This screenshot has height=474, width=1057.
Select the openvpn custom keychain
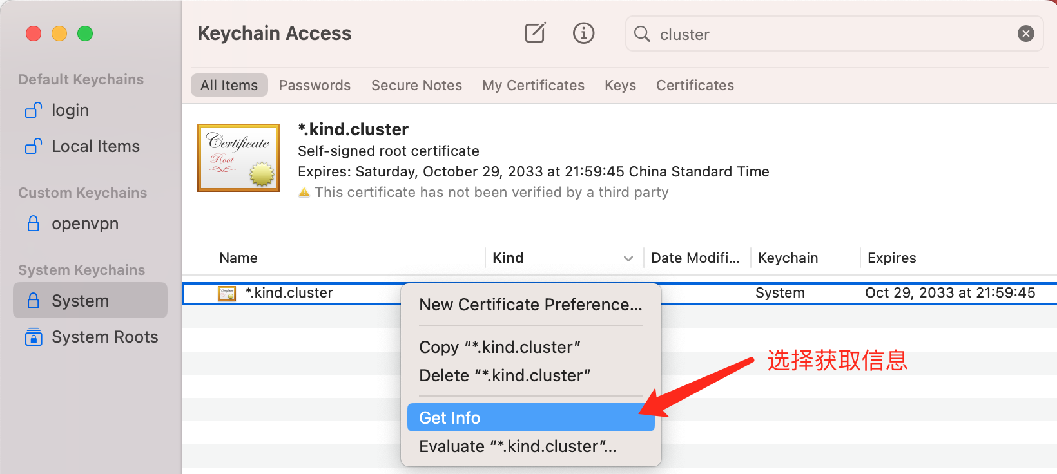84,224
